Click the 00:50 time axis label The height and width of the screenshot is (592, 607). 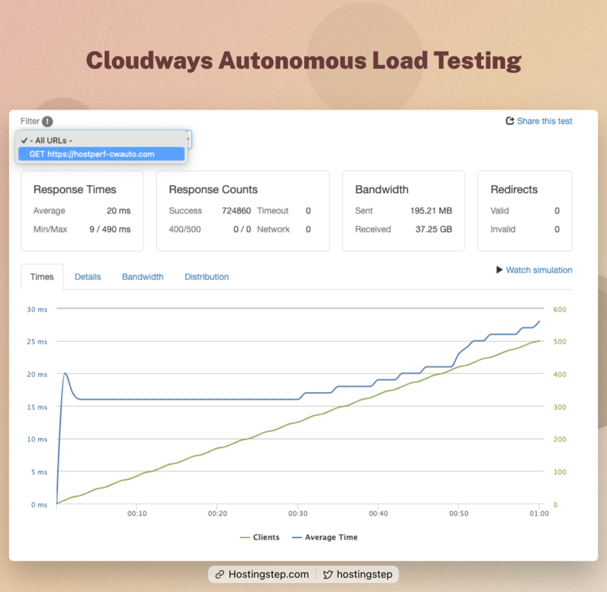459,513
